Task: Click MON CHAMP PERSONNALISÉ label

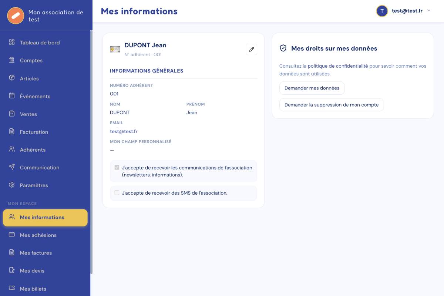Action: tap(141, 142)
